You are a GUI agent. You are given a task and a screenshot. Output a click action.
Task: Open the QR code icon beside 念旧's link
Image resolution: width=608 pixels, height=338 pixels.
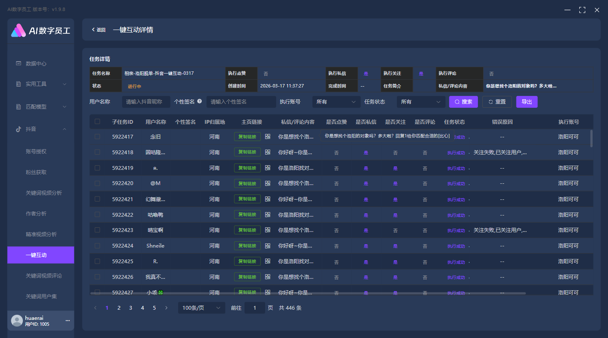pyautogui.click(x=268, y=136)
